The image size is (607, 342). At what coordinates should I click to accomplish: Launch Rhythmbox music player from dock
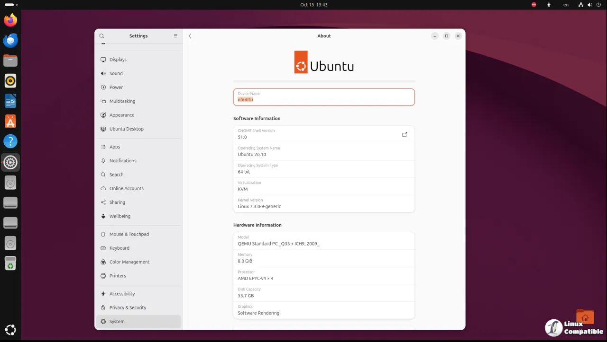click(10, 81)
